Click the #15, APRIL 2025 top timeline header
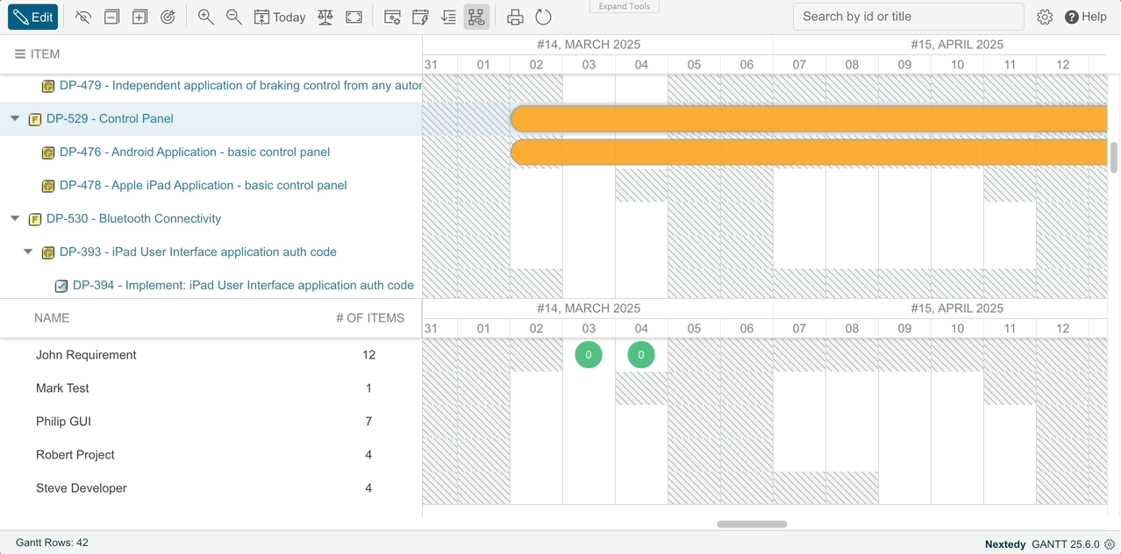 point(957,45)
